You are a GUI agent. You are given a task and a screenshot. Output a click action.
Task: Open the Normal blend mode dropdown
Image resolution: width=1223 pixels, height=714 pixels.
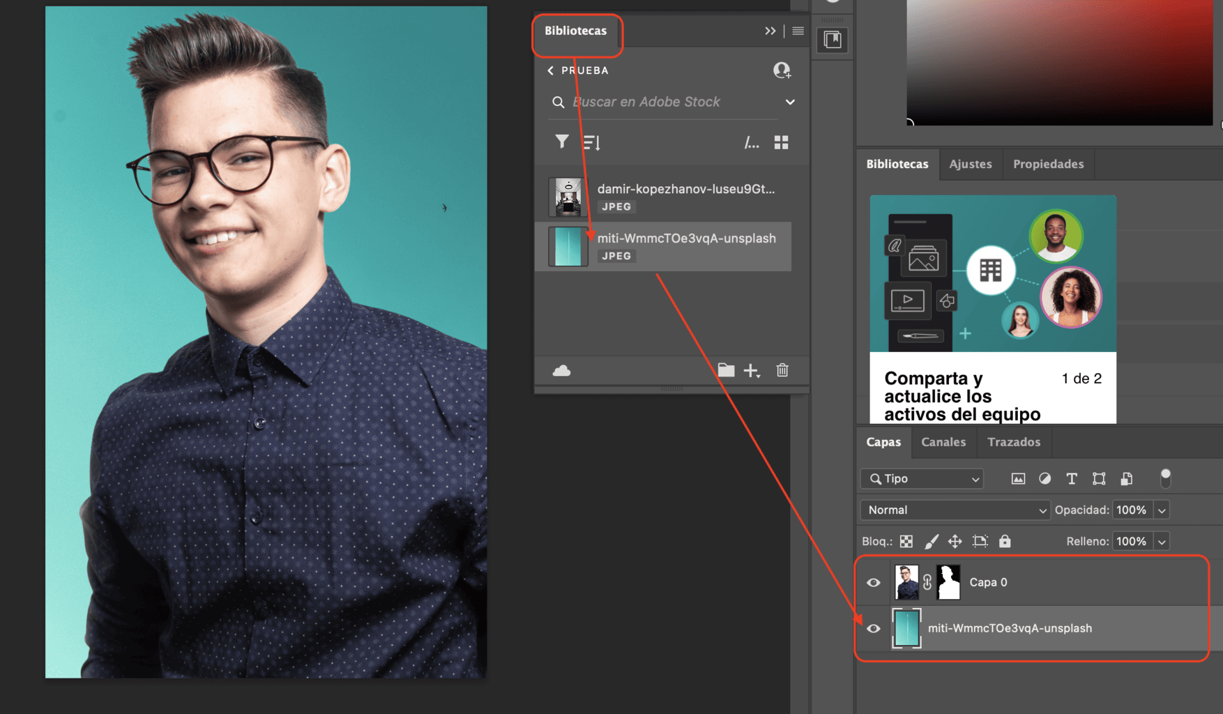(x=955, y=510)
